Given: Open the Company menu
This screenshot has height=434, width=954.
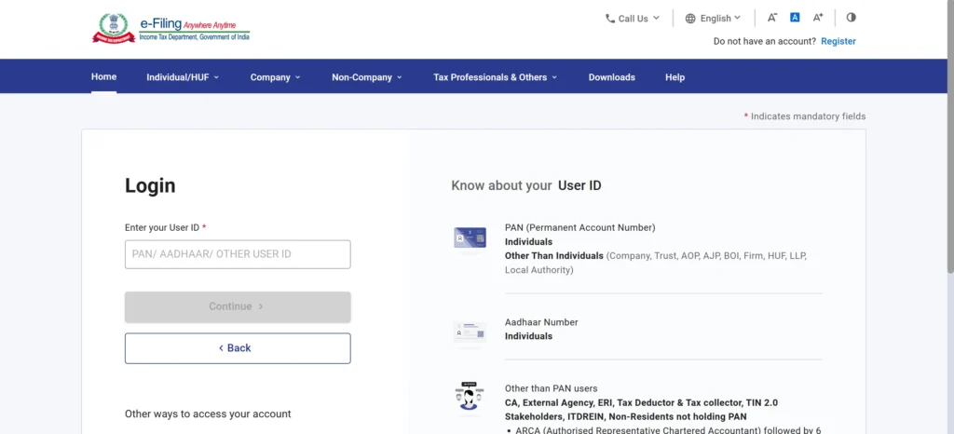Looking at the screenshot, I should click(x=276, y=77).
